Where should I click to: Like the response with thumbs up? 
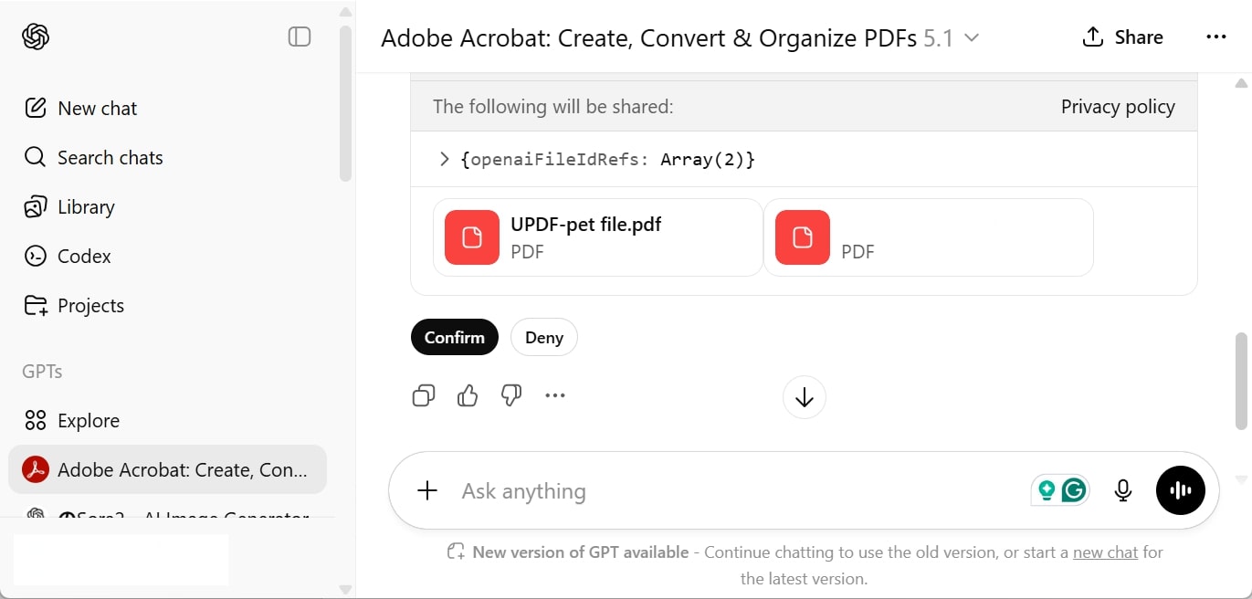point(467,395)
